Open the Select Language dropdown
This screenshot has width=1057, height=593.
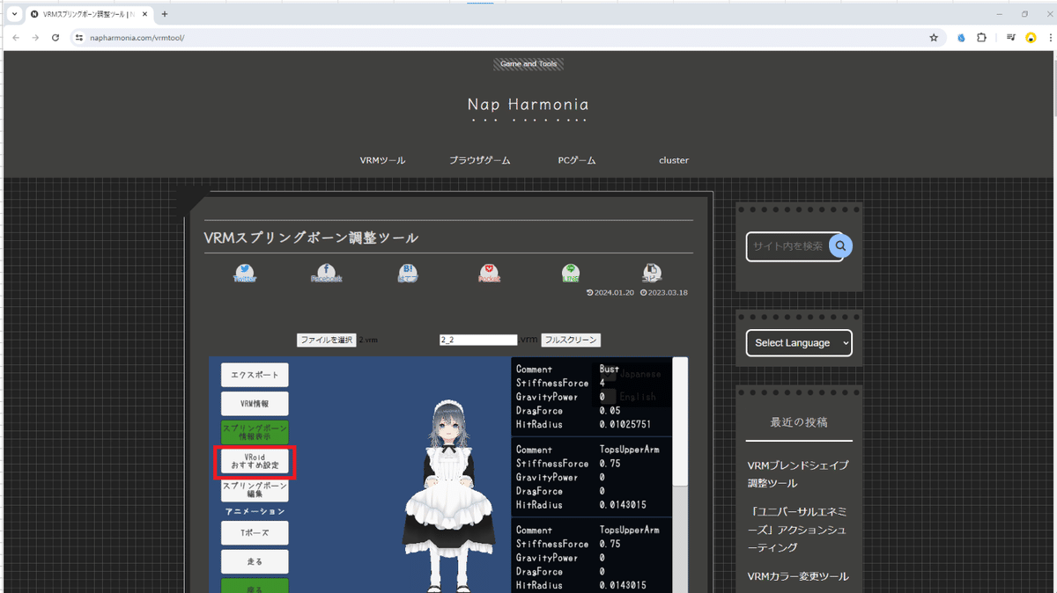[x=799, y=343]
